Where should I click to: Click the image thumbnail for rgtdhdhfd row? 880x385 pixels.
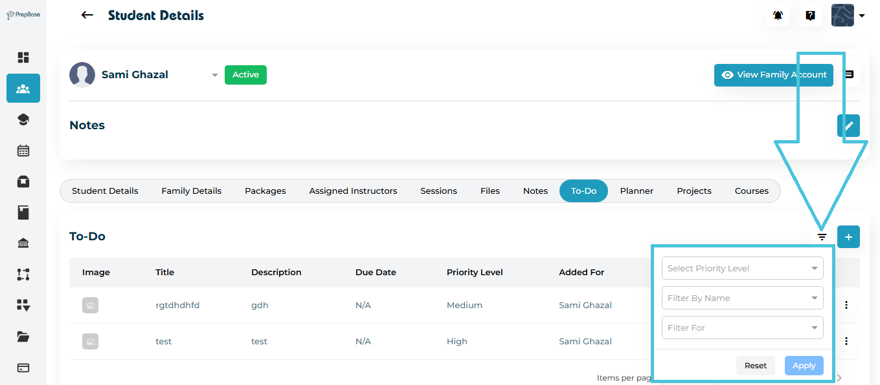coord(90,306)
